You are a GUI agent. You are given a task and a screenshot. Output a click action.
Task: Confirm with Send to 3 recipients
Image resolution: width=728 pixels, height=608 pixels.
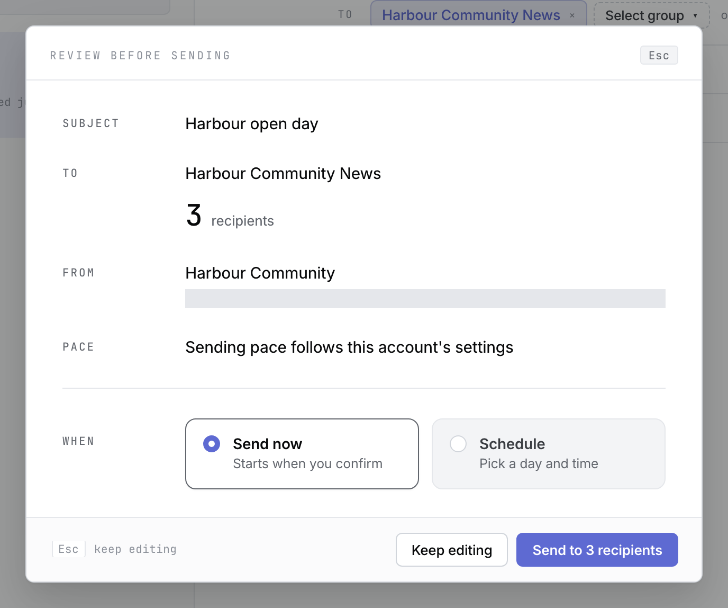(x=597, y=550)
